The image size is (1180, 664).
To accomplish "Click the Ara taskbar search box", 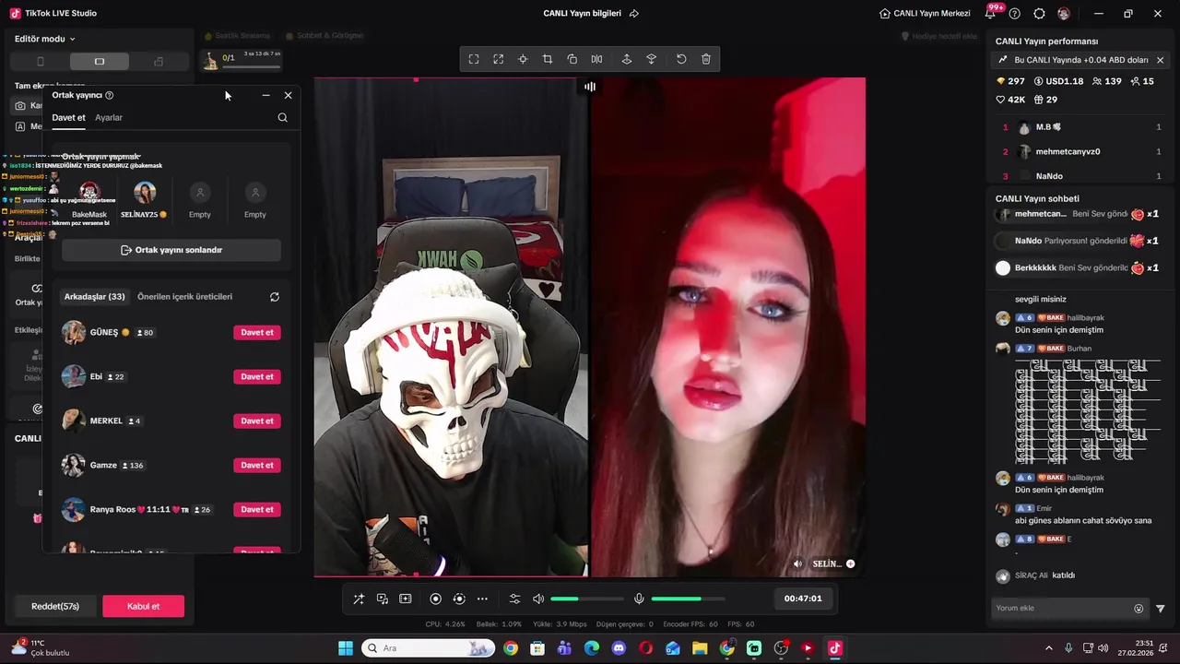I will (x=429, y=648).
